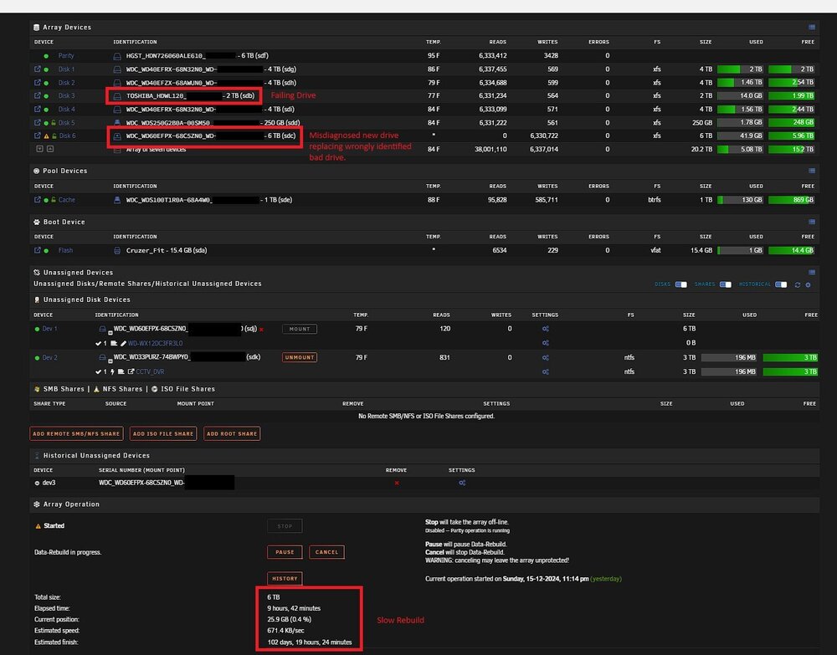Image resolution: width=837 pixels, height=655 pixels.
Task: Open Disk 5 browse icon
Action: 38,122
